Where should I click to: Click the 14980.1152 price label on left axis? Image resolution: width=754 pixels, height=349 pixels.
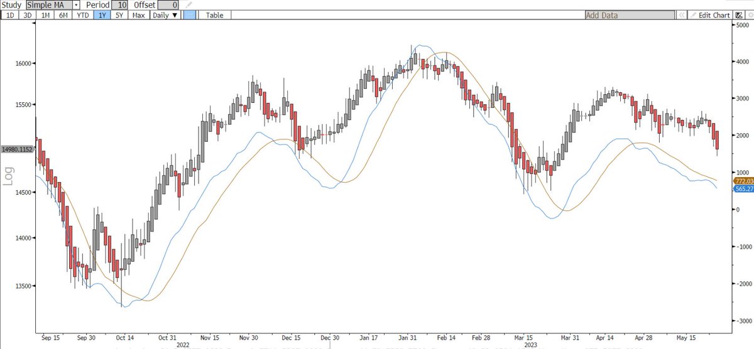coord(17,149)
